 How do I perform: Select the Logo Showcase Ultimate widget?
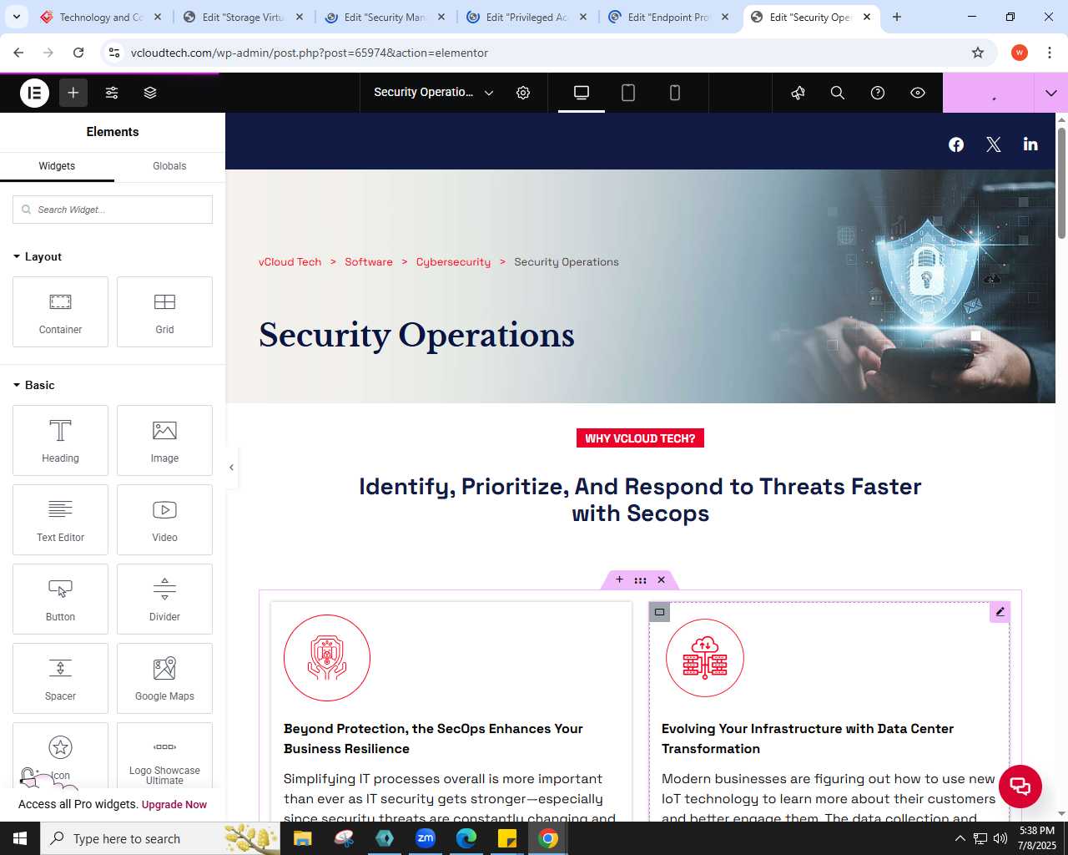(164, 756)
